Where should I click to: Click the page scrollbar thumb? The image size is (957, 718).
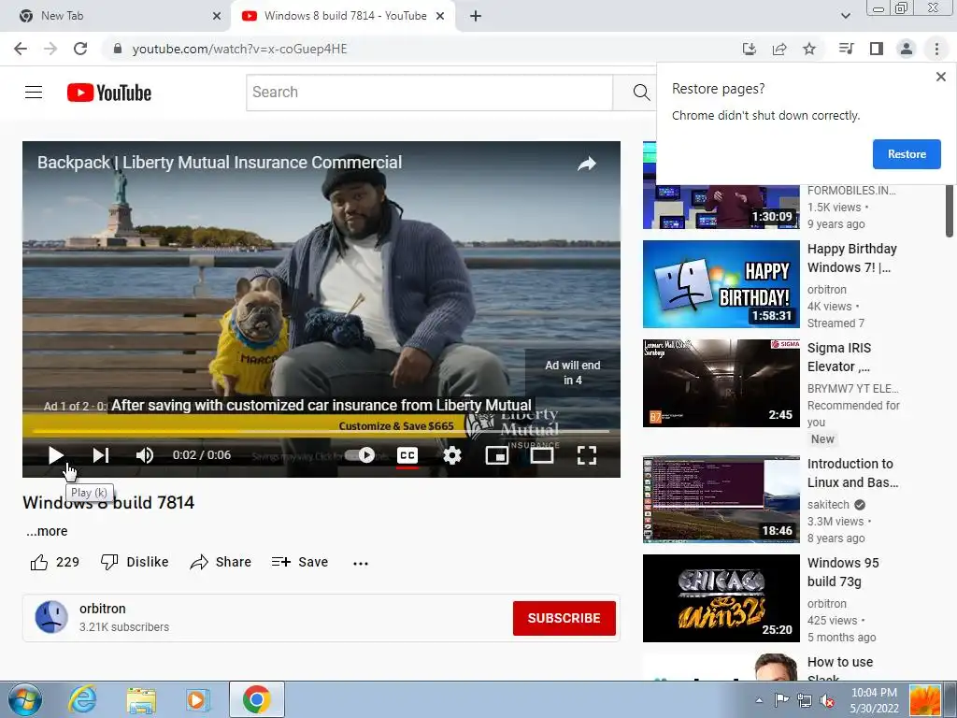(950, 210)
